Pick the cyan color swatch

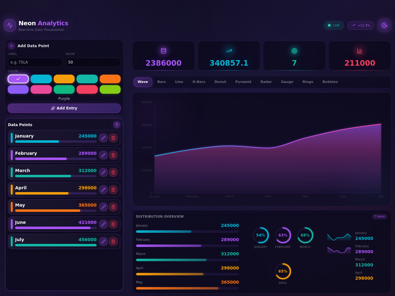[41, 79]
